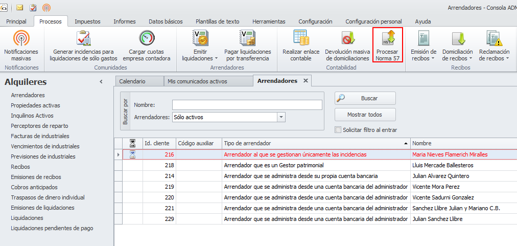This screenshot has width=517, height=246.
Task: Click the Buscar button
Action: point(365,98)
